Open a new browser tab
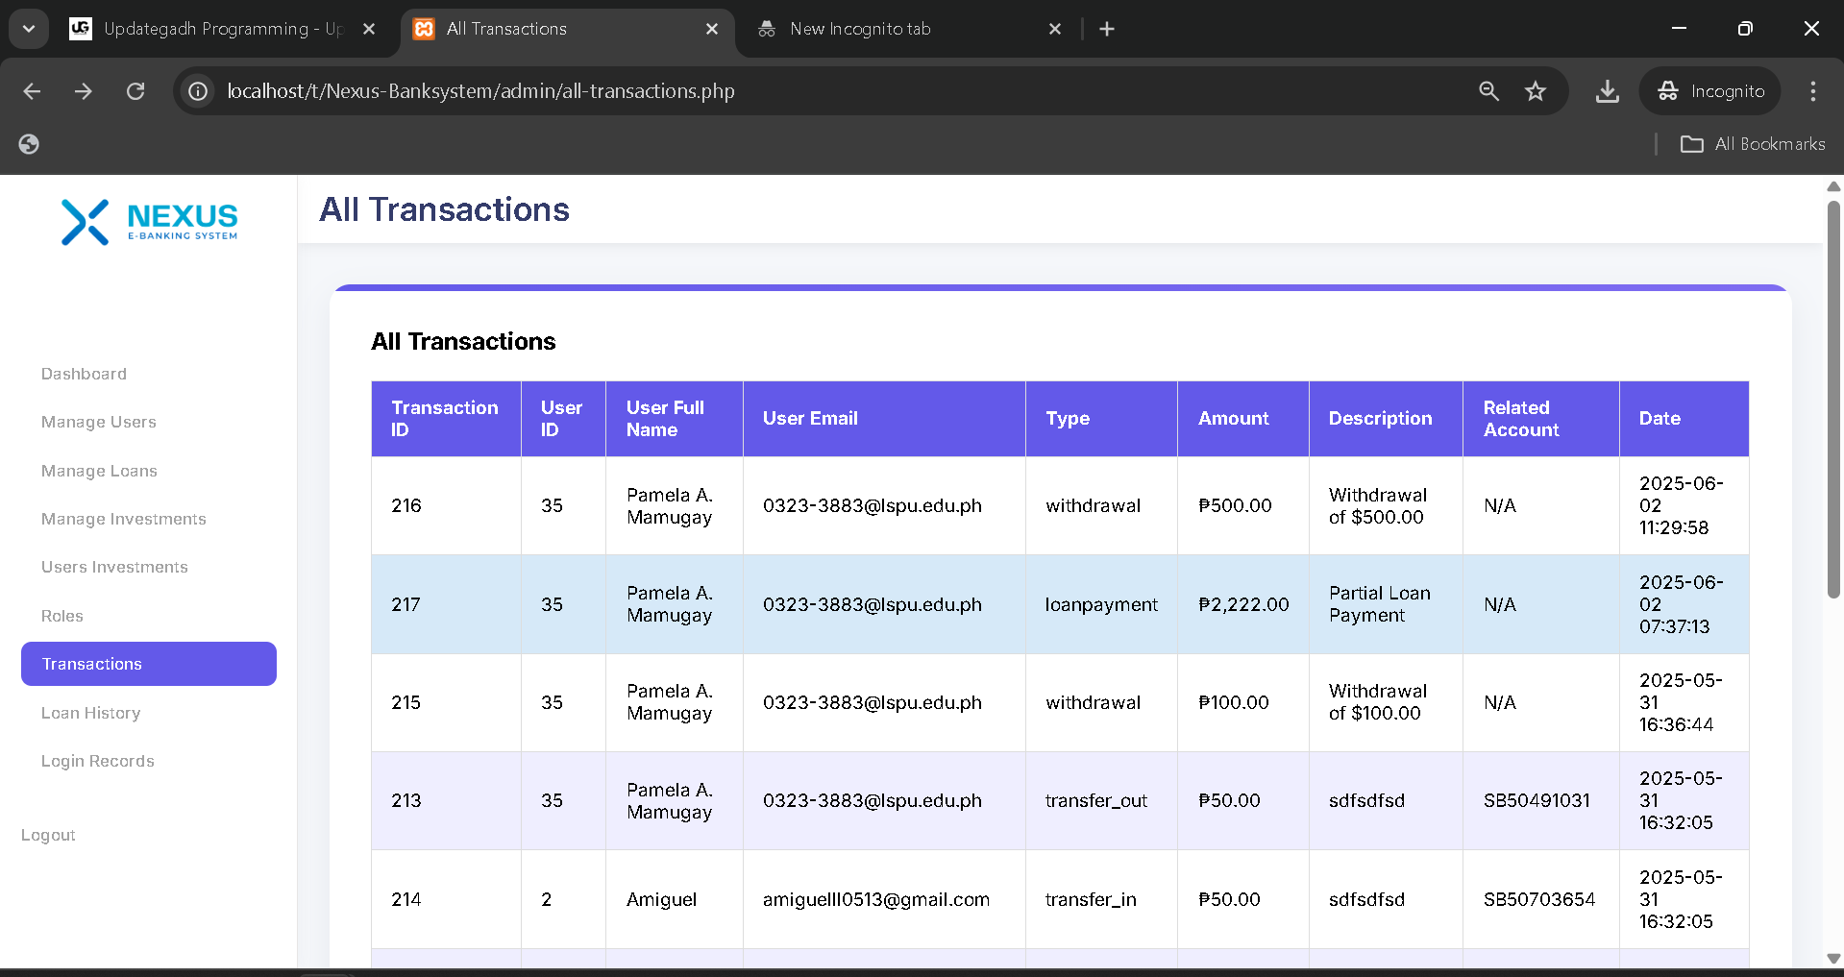This screenshot has width=1844, height=977. click(1107, 29)
